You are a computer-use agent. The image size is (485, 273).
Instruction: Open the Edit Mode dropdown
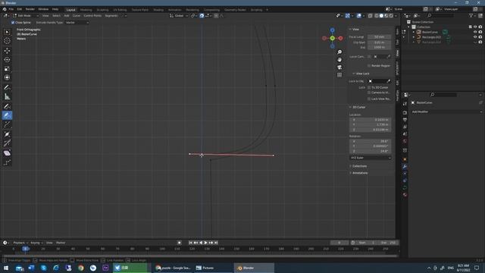pyautogui.click(x=26, y=16)
